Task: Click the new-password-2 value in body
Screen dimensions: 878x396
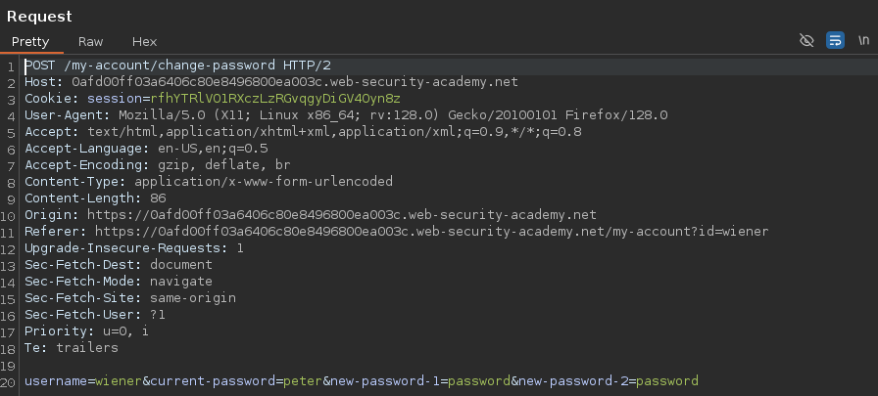Action: [x=665, y=380]
